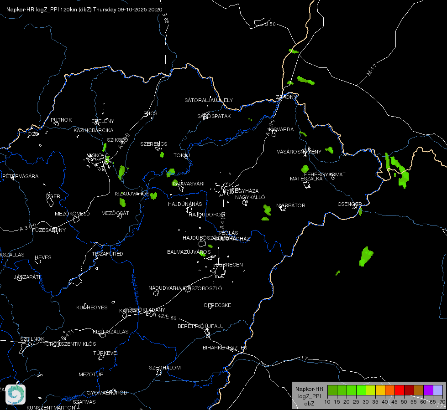
Task: Click the CSENGER city label
Action: (x=349, y=204)
